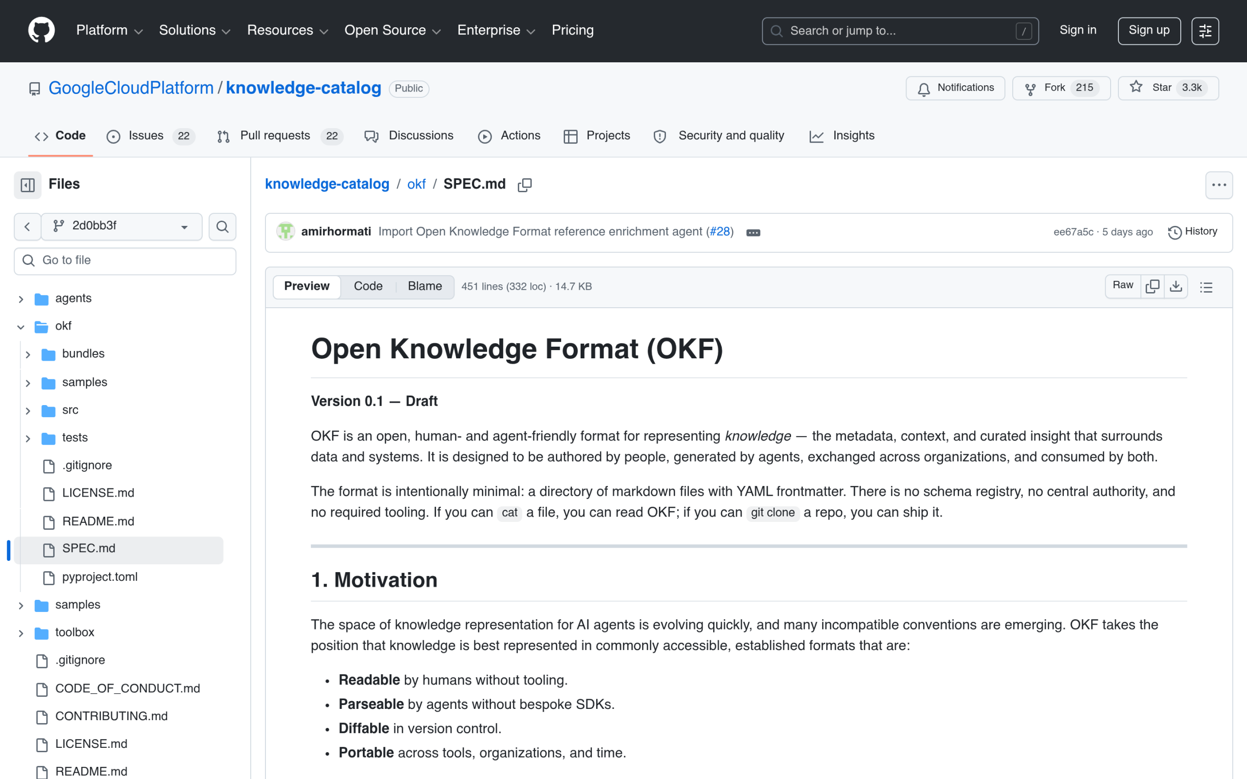This screenshot has width=1247, height=779.
Task: Open the Solutions dropdown menu
Action: pos(194,30)
